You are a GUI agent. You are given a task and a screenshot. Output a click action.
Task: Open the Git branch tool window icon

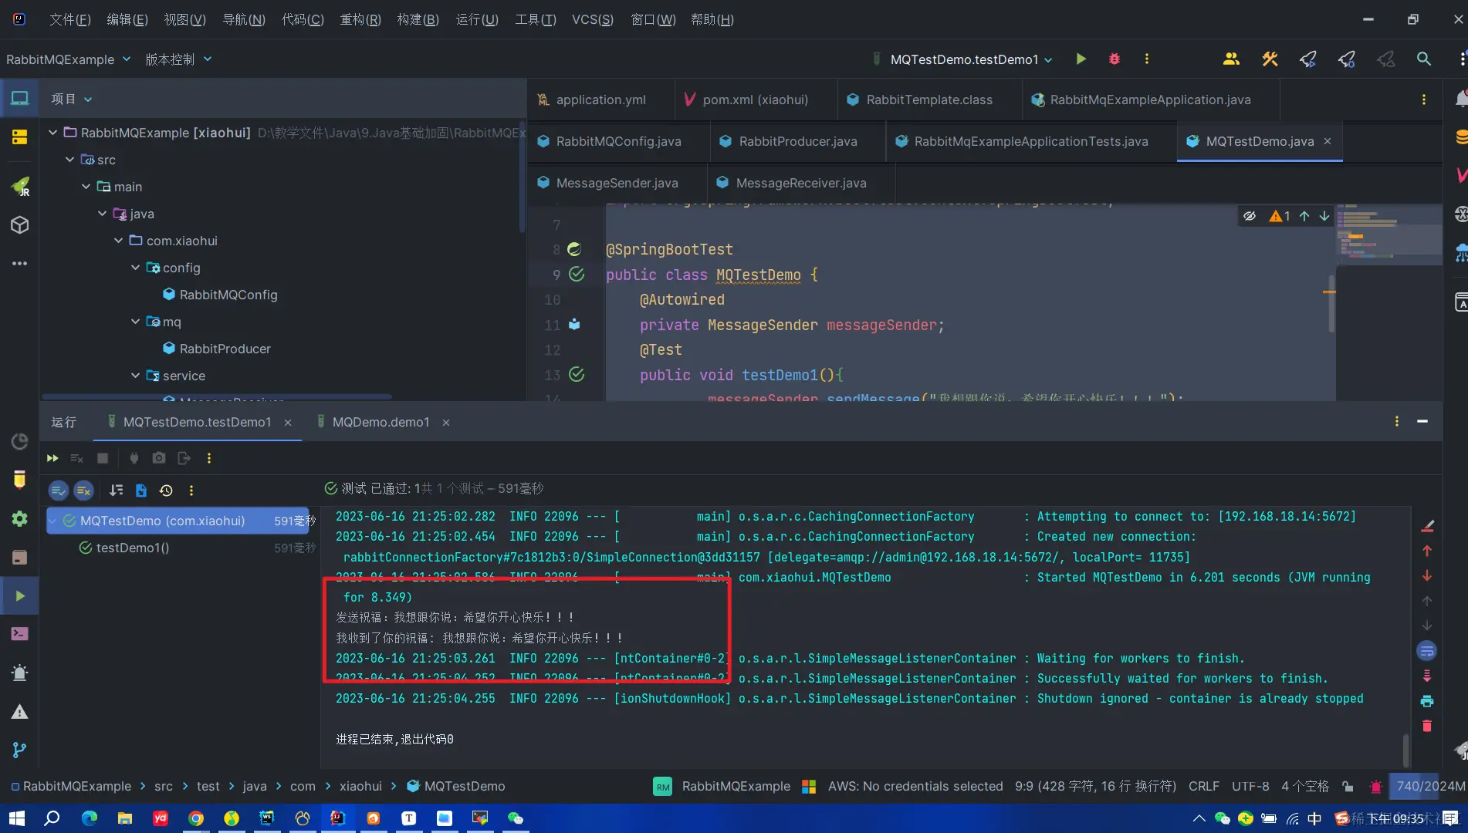tap(19, 750)
